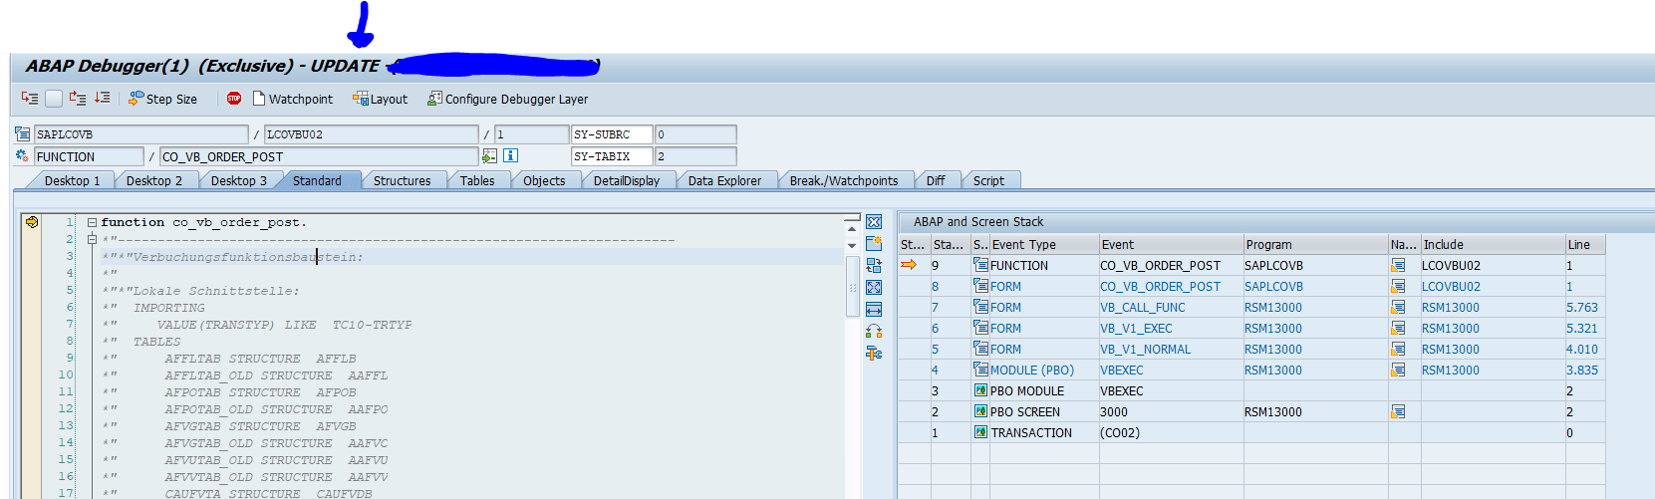Click the blue information icon
The image size is (1655, 499).
click(510, 156)
